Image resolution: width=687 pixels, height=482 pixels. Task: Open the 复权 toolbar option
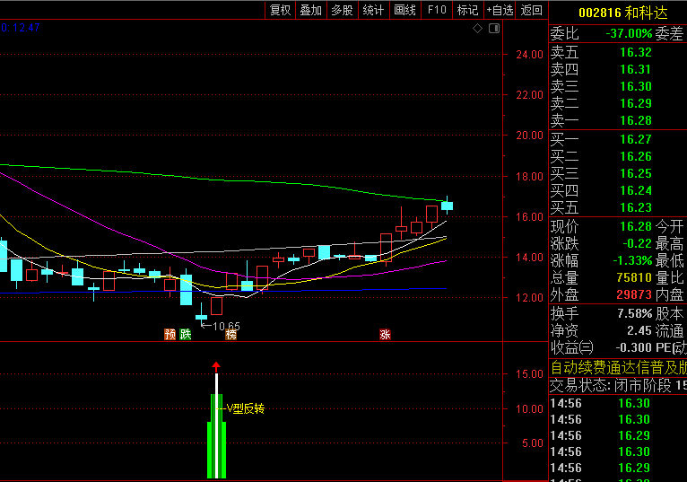click(x=281, y=10)
